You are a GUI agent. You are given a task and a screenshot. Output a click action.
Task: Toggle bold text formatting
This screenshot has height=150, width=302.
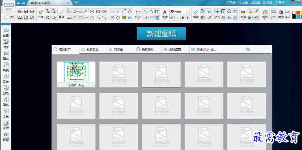coord(183,18)
